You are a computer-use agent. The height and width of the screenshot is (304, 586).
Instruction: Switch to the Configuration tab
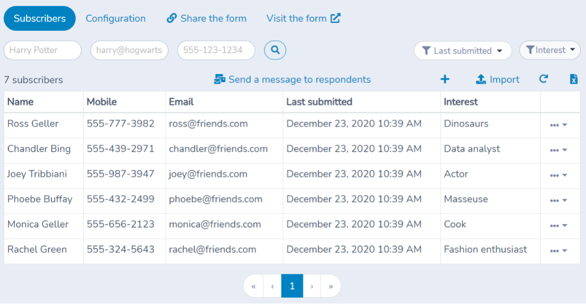pos(115,18)
